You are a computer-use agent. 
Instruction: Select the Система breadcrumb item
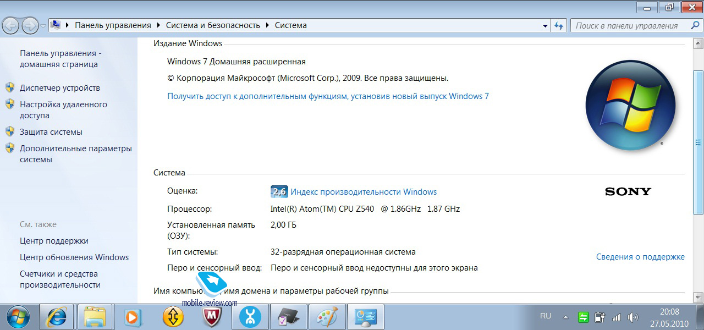point(291,25)
